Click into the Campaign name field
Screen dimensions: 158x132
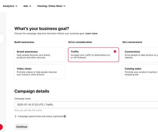coord(86,105)
